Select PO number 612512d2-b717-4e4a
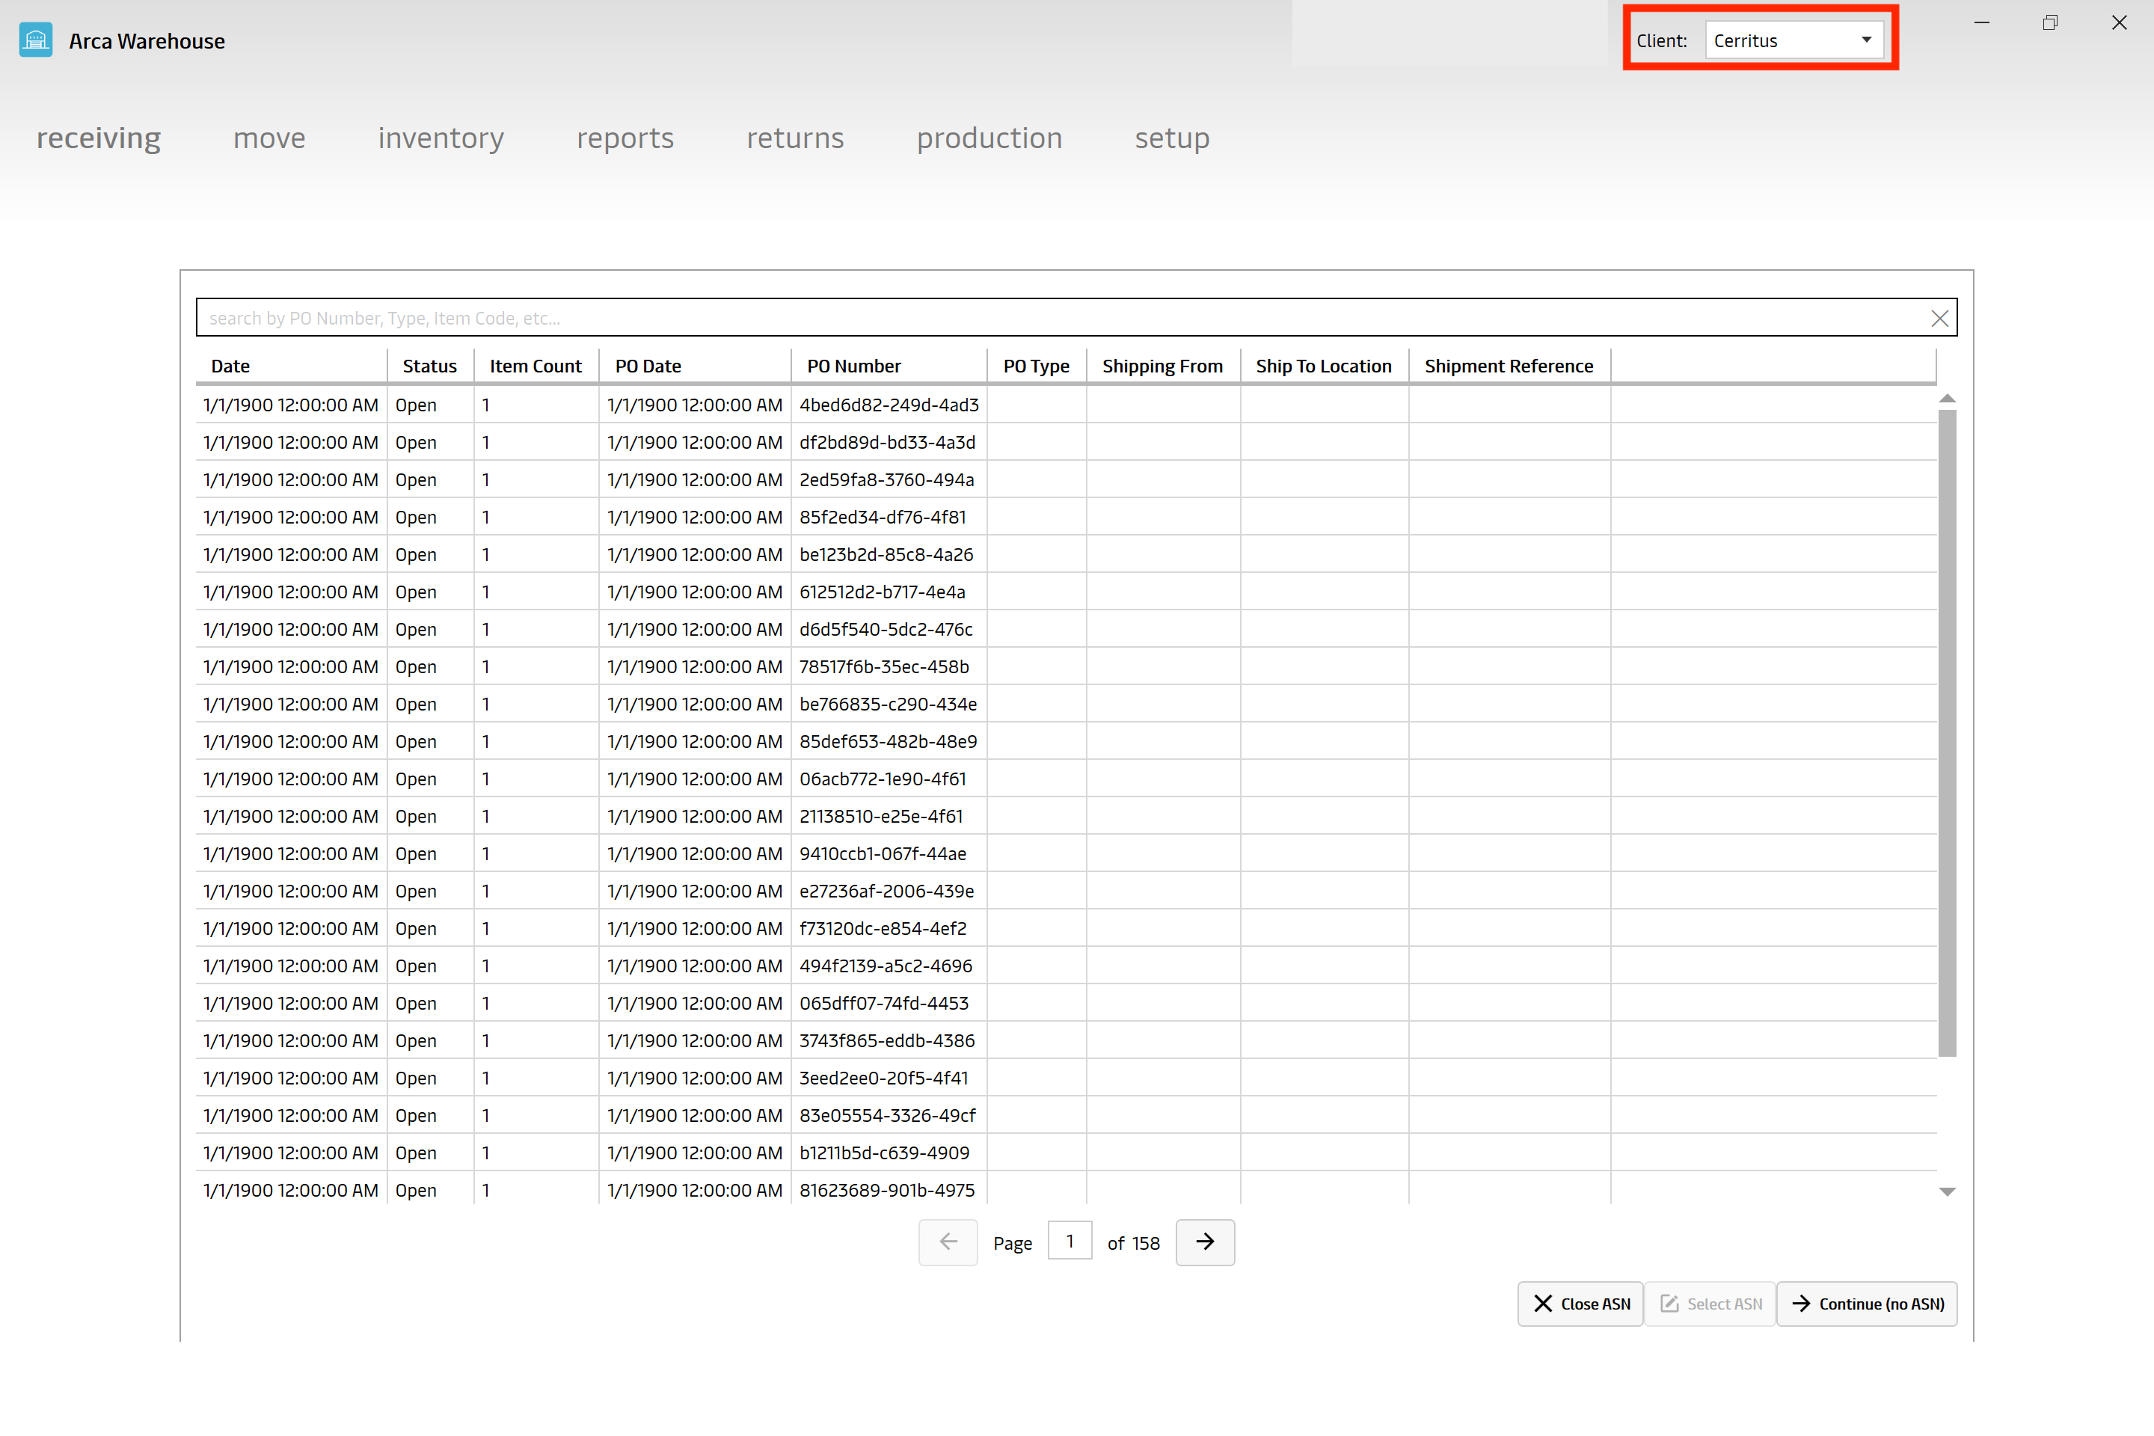2154x1436 pixels. (x=882, y=592)
